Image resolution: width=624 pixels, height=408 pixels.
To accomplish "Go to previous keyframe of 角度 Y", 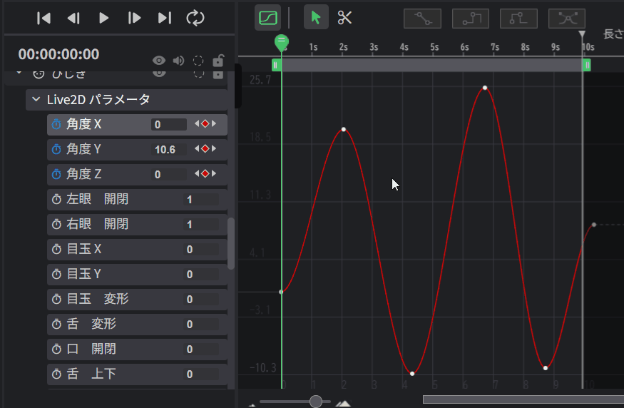I will pos(197,149).
